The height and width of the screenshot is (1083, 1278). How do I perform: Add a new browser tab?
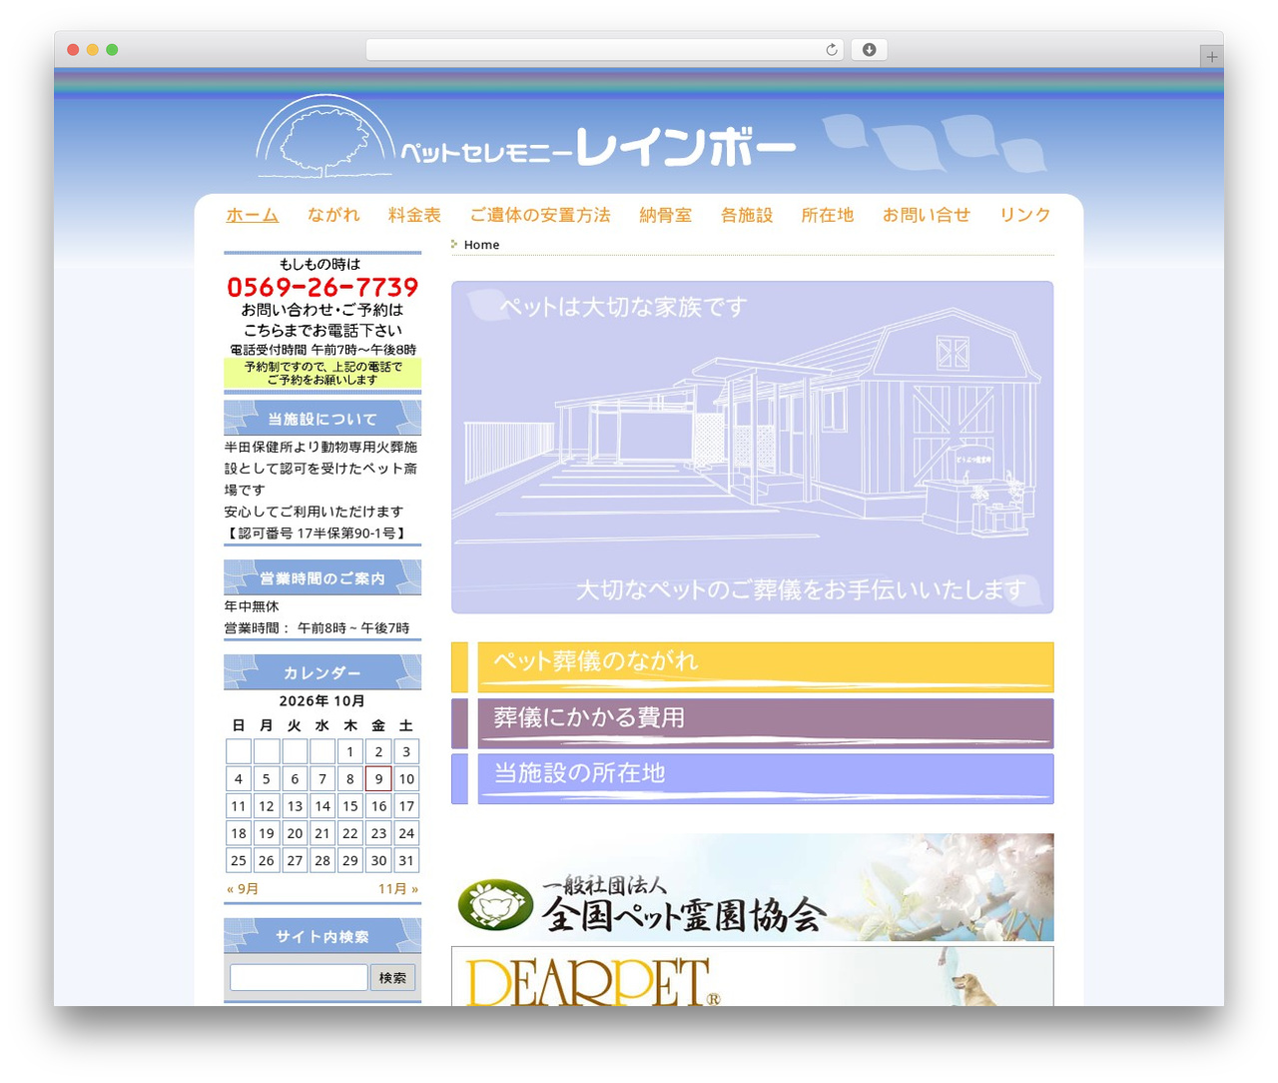[x=1211, y=57]
